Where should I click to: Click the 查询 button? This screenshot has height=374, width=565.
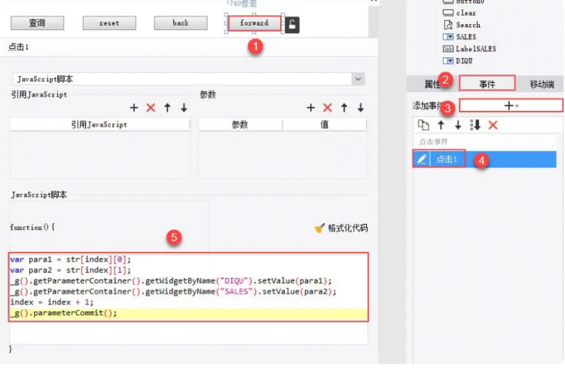pyautogui.click(x=37, y=23)
